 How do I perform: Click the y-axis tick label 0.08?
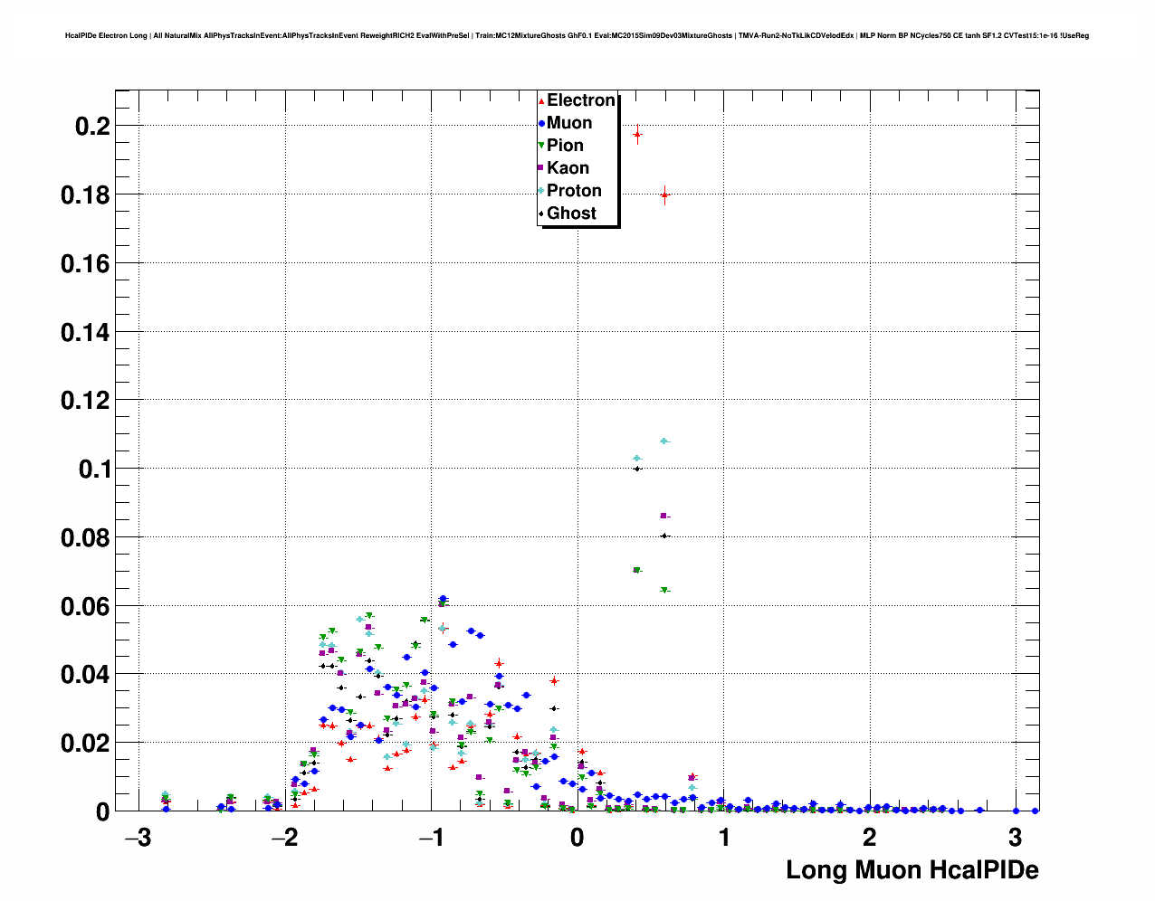(85, 538)
